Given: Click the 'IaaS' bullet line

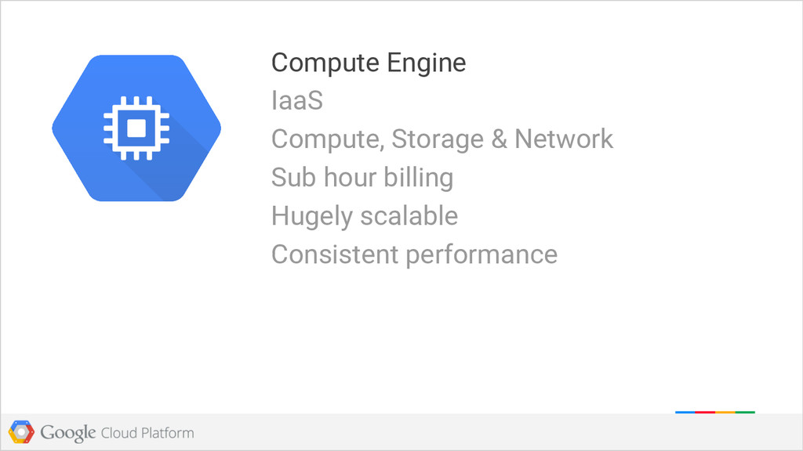Looking at the screenshot, I should (296, 101).
